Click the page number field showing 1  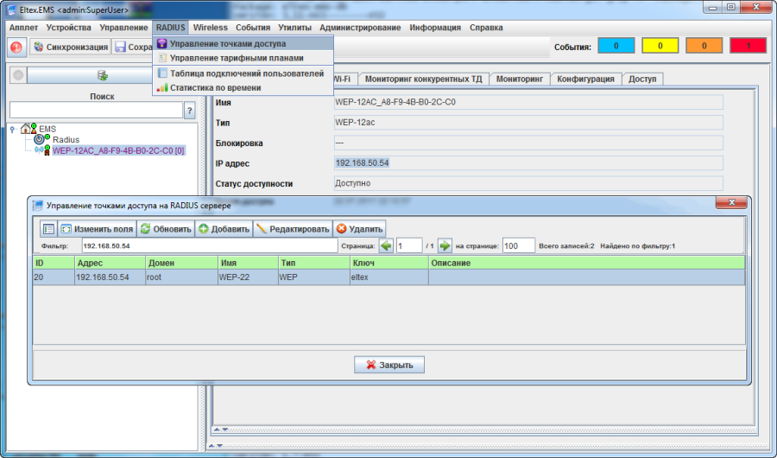(x=409, y=245)
